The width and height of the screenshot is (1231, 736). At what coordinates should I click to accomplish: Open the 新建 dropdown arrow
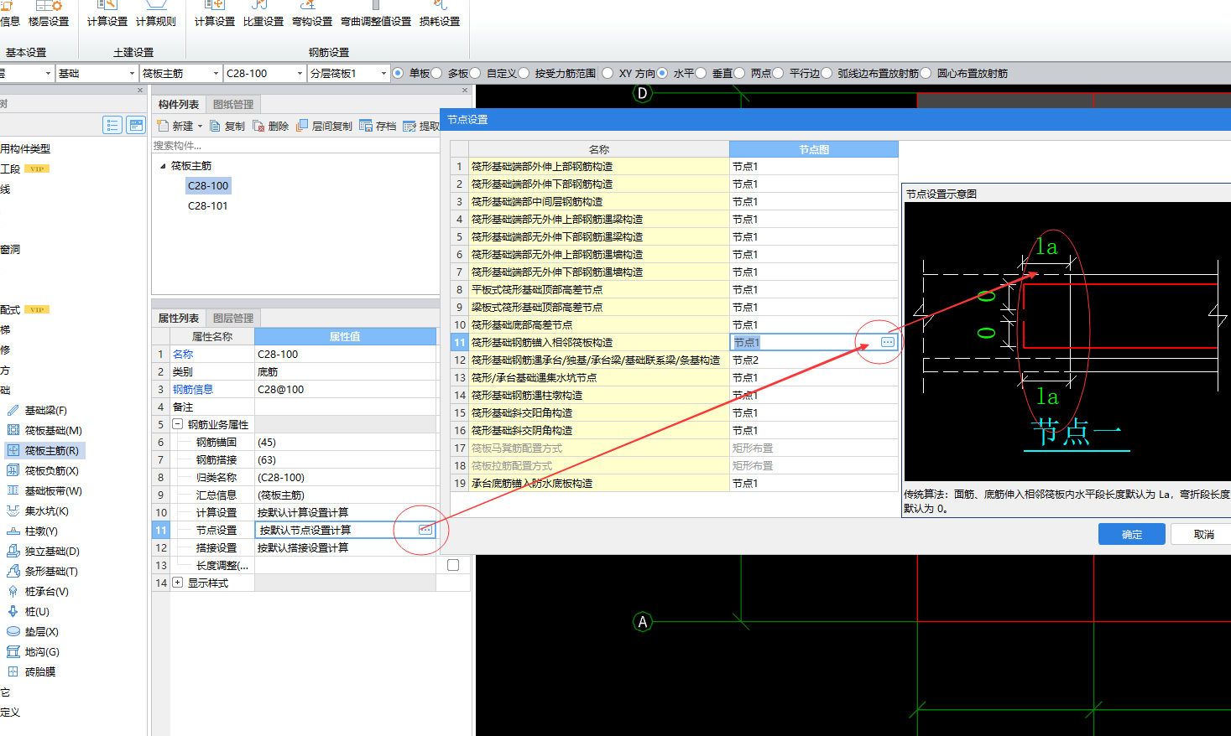(200, 127)
